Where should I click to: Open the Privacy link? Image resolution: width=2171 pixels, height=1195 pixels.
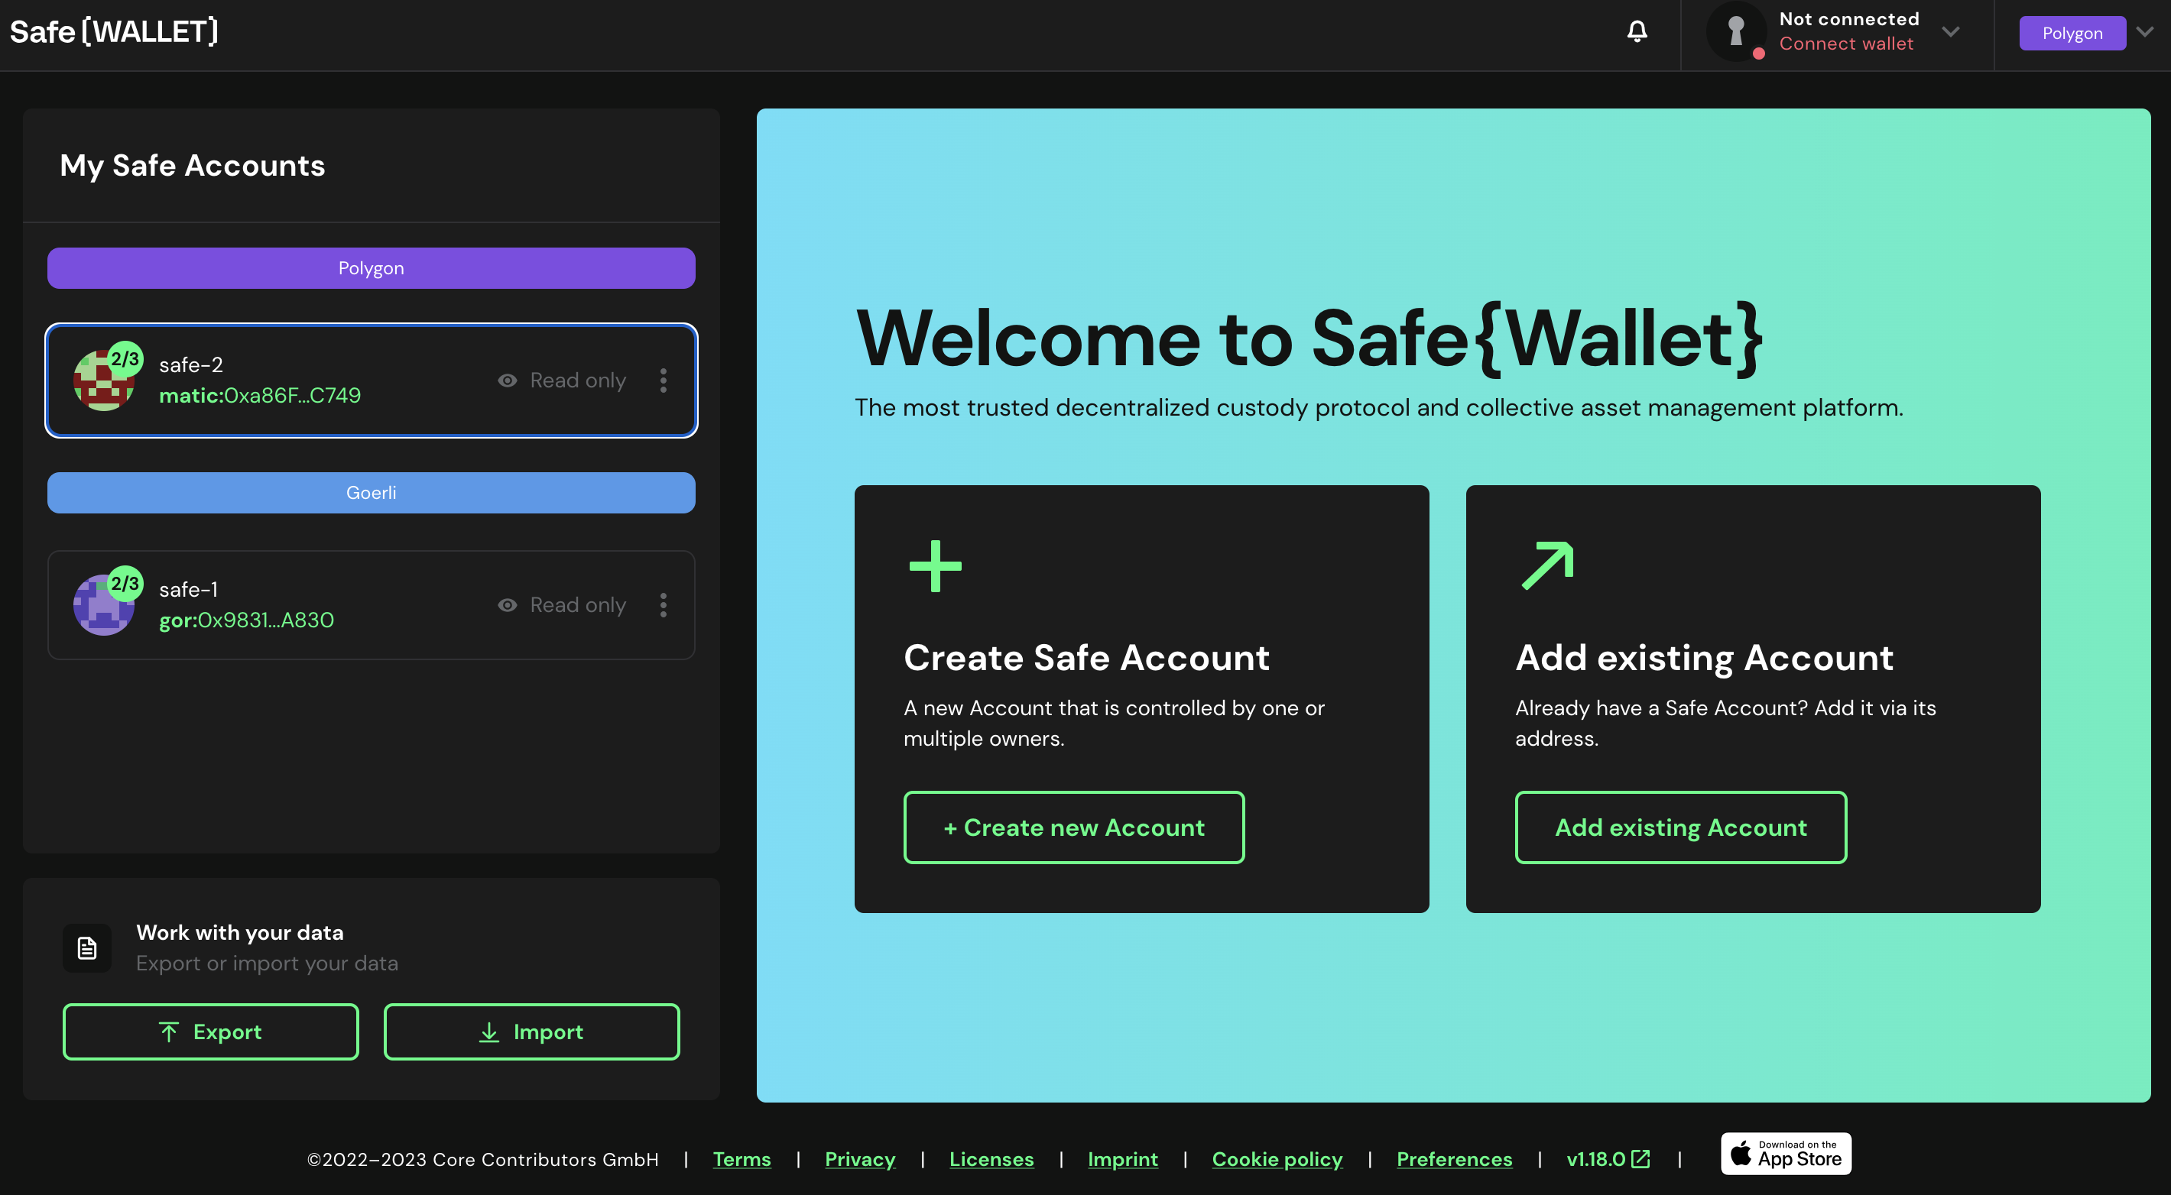point(860,1160)
